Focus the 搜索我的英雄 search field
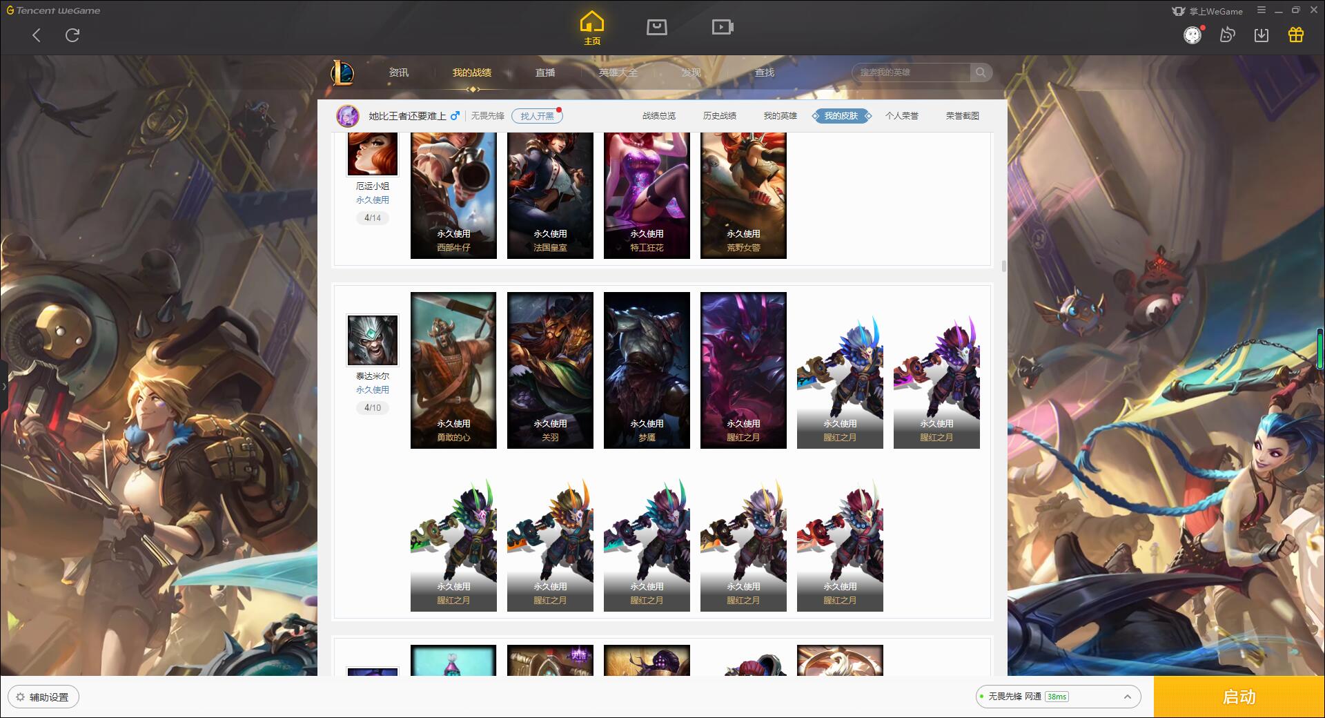The width and height of the screenshot is (1325, 718). pos(912,72)
